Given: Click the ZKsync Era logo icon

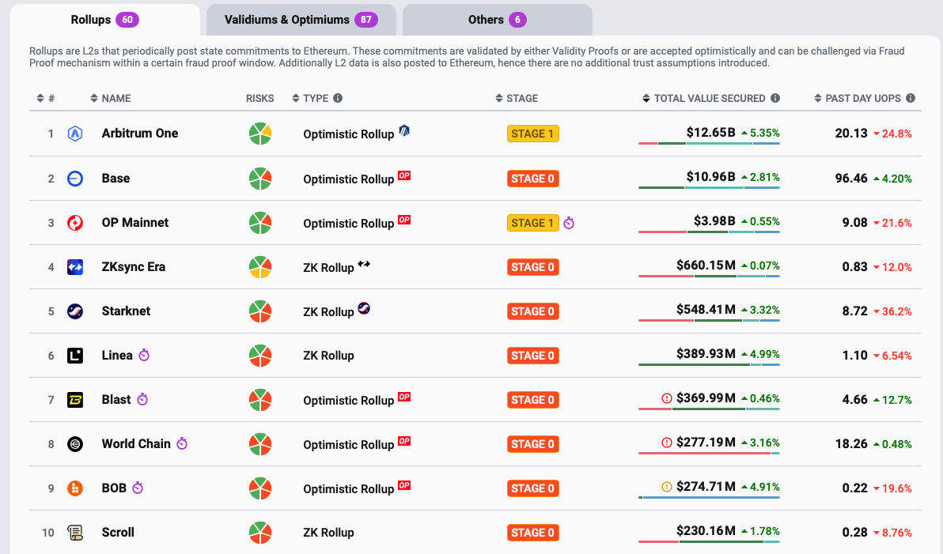Looking at the screenshot, I should (75, 267).
